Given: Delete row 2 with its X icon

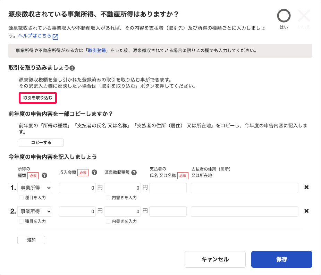Looking at the screenshot, I should pyautogui.click(x=306, y=211).
